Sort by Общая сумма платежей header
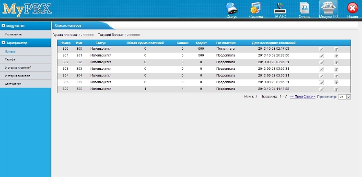Screen dimensions: 362x177 tap(145, 43)
